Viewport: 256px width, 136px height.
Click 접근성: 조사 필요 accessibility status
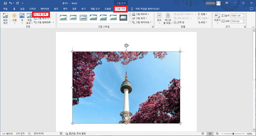click(76, 134)
